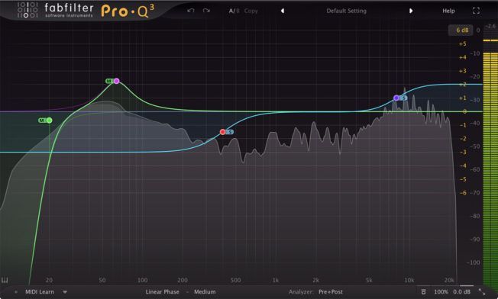Click the +3 gain scale label

(462, 71)
